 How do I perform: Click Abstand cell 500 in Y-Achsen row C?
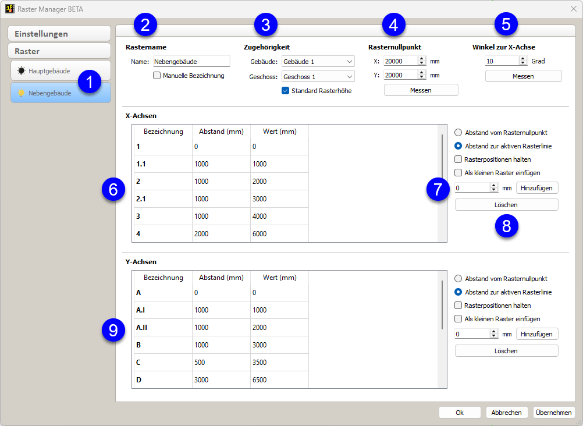tap(221, 363)
